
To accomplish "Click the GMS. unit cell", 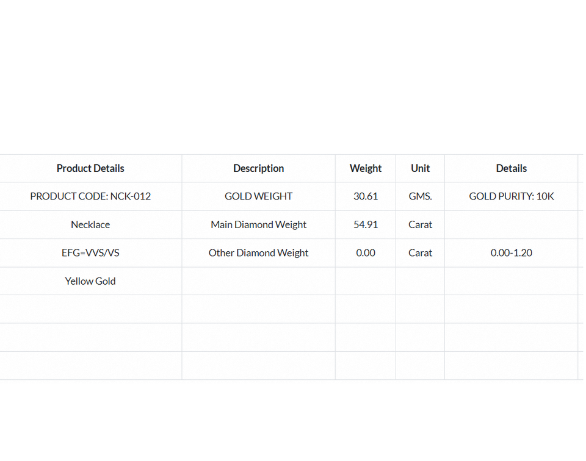I will pyautogui.click(x=420, y=196).
